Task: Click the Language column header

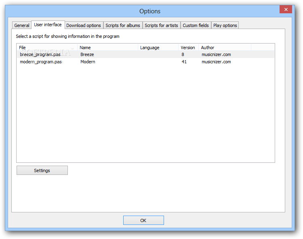Action: [x=158, y=48]
